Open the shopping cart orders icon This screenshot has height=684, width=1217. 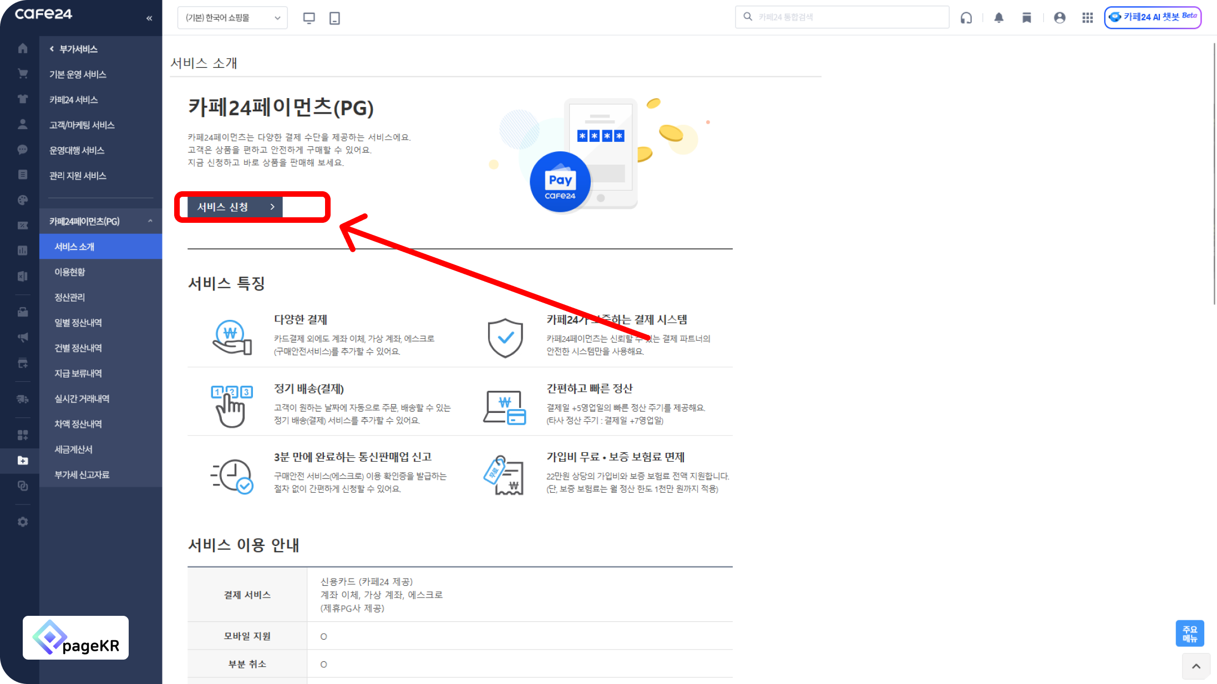click(22, 74)
